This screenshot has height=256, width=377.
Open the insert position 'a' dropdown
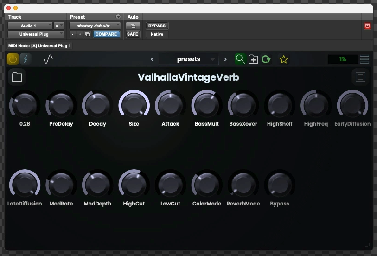click(x=59, y=26)
